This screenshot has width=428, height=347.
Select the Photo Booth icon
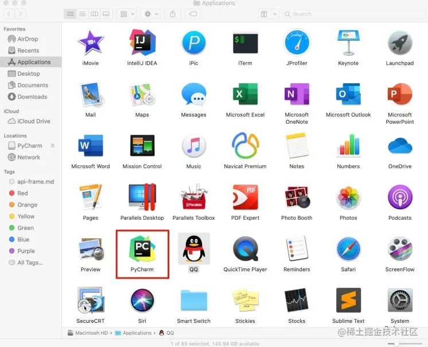pos(297,197)
